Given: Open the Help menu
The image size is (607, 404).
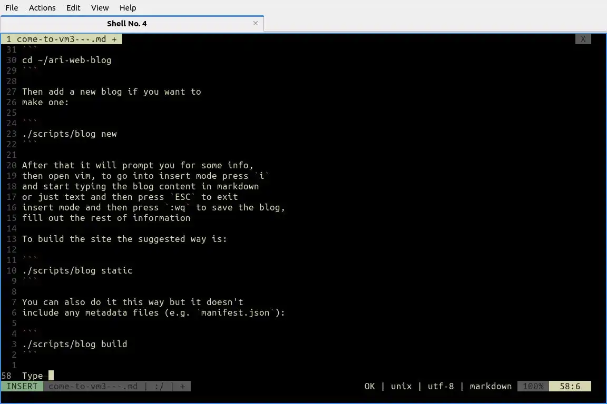Looking at the screenshot, I should (128, 8).
